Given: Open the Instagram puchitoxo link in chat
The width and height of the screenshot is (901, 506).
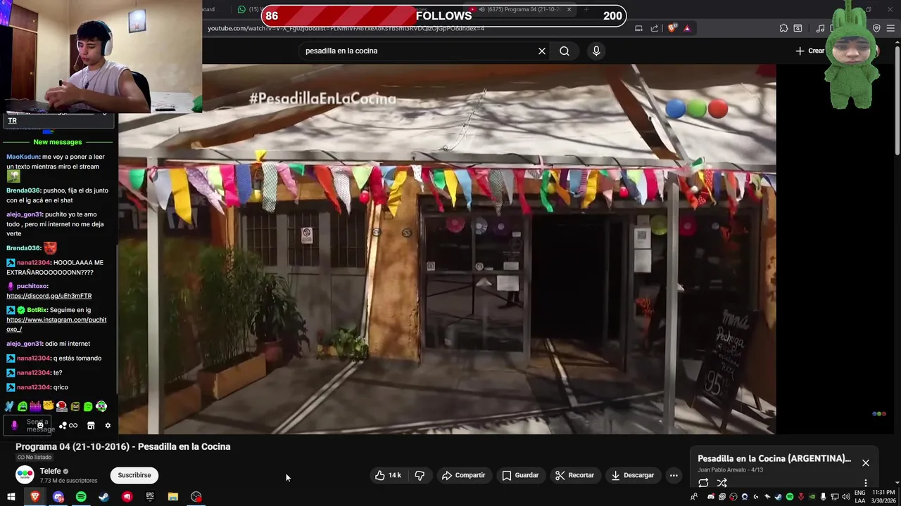Looking at the screenshot, I should 56,324.
